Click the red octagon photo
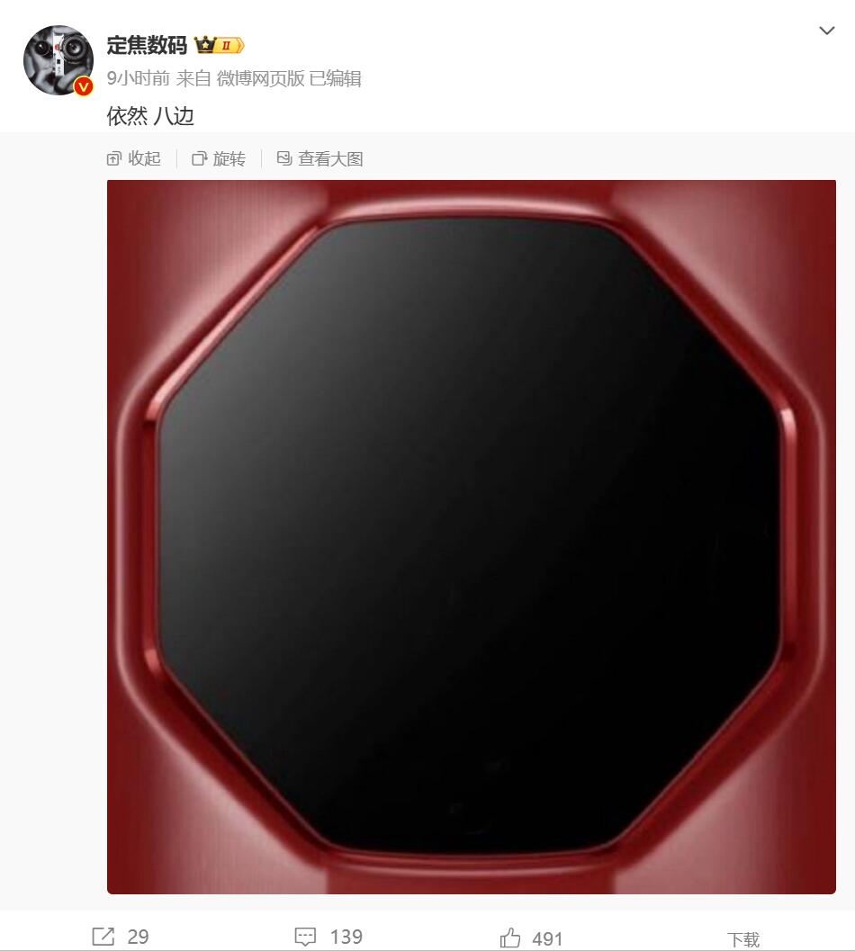Image resolution: width=855 pixels, height=951 pixels. point(472,537)
